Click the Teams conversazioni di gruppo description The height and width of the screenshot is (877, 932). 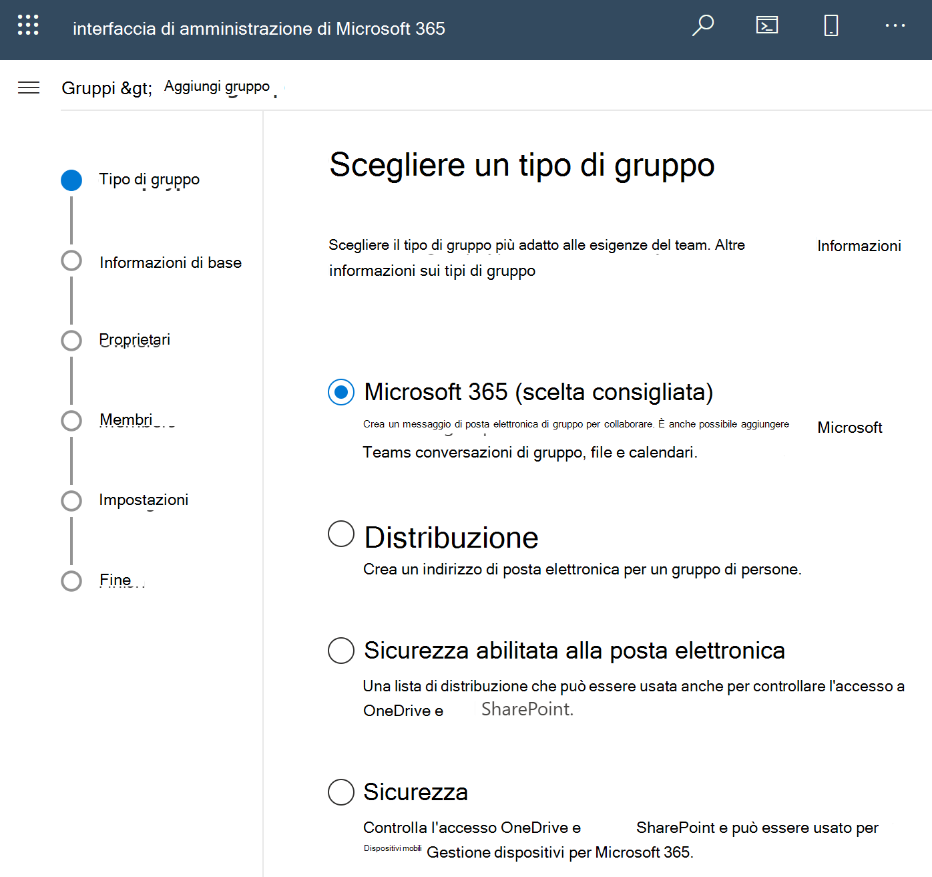click(530, 452)
